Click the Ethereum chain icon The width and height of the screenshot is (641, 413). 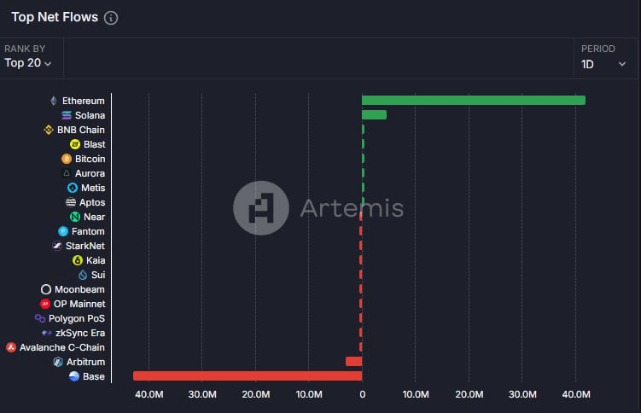coord(54,101)
